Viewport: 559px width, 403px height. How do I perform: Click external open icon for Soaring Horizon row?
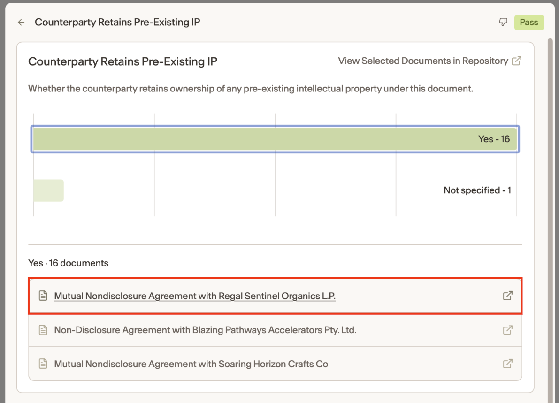click(508, 364)
